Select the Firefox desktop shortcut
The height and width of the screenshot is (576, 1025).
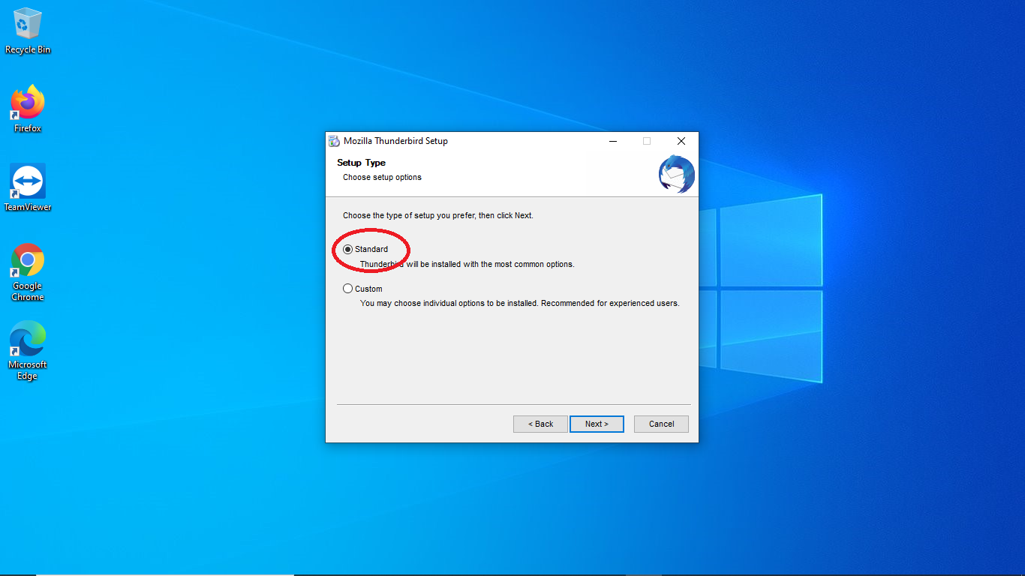(x=28, y=109)
